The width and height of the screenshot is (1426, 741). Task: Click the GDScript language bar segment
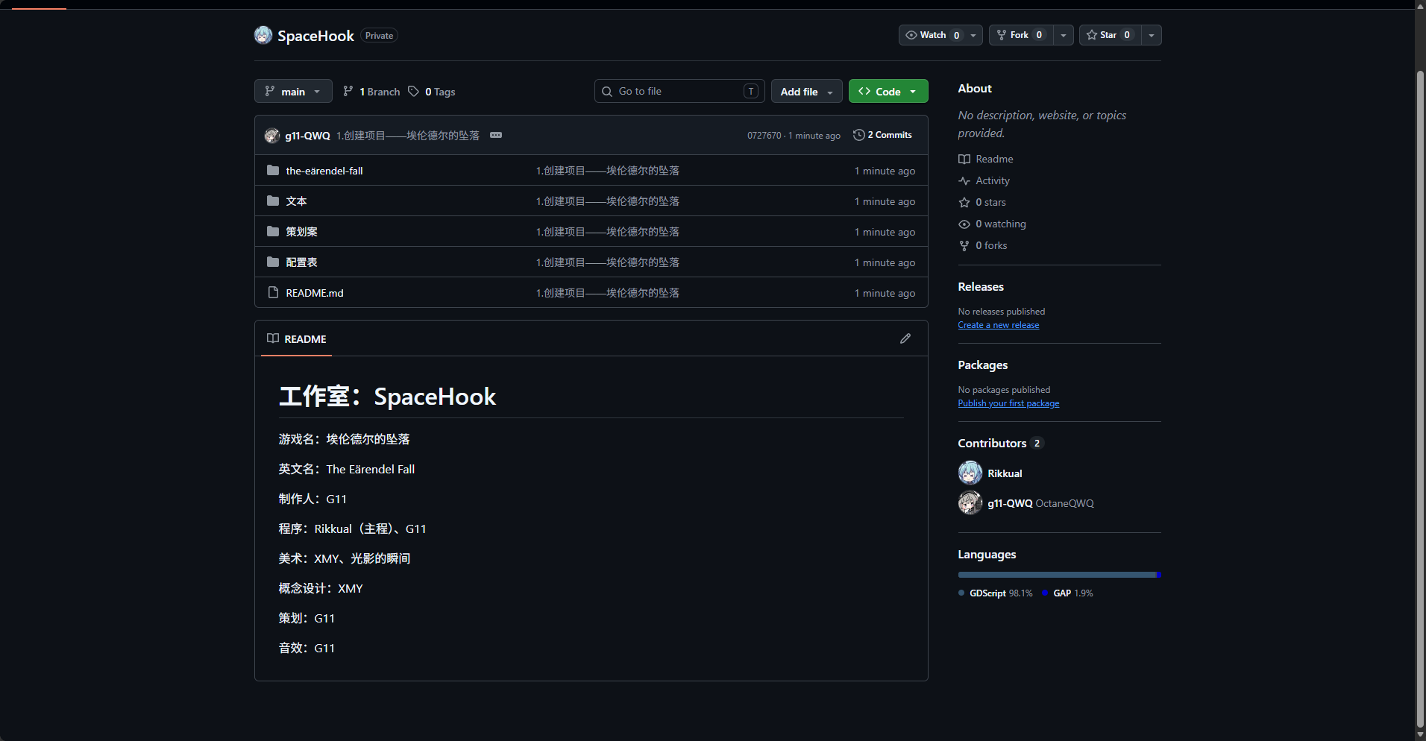pyautogui.click(x=1057, y=575)
